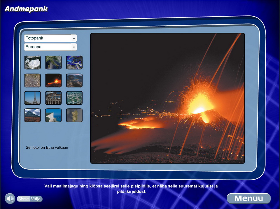Select the white cliffs coast thumbnail
Viewport: 280px width, 209px height.
pyautogui.click(x=53, y=115)
